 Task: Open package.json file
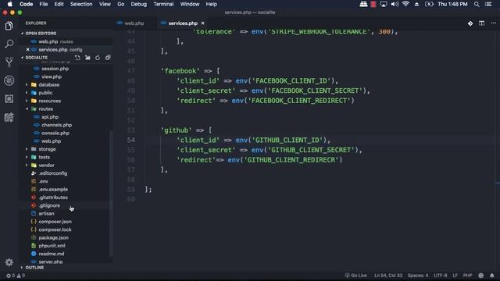pos(53,237)
